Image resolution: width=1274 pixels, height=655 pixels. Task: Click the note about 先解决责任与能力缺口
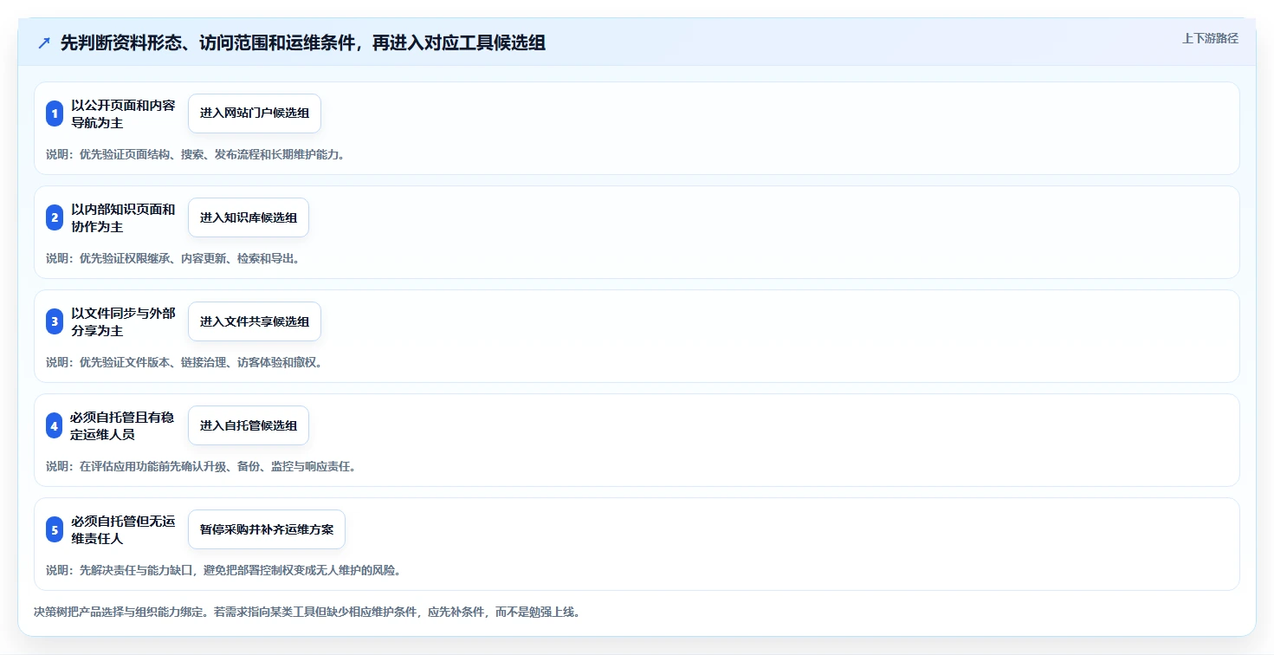[226, 570]
